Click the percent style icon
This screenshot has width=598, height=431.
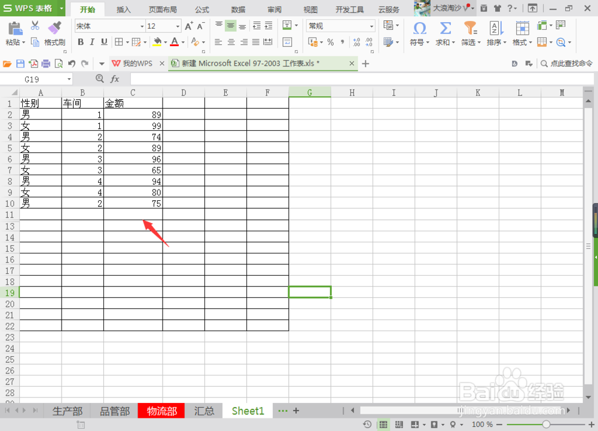[331, 42]
